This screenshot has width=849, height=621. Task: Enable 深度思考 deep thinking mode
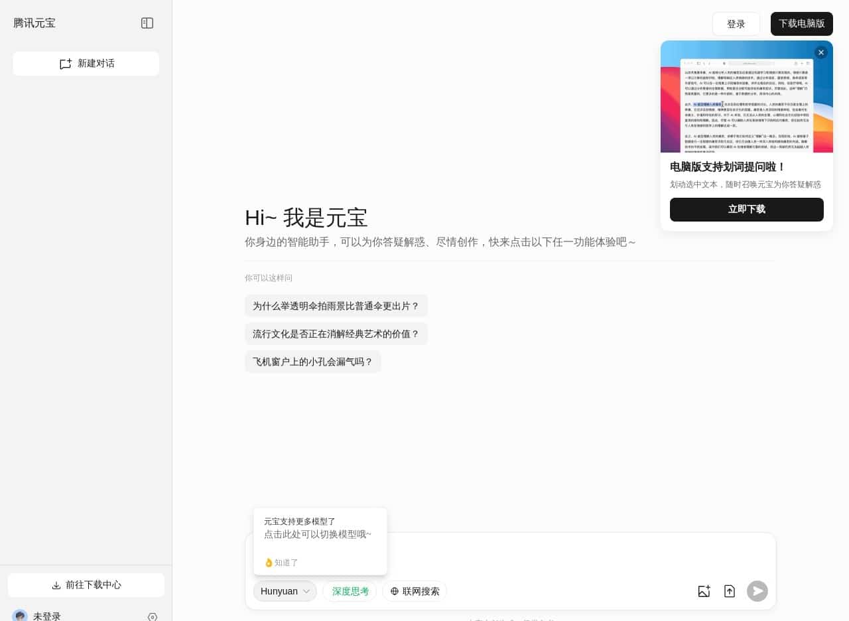tap(350, 591)
